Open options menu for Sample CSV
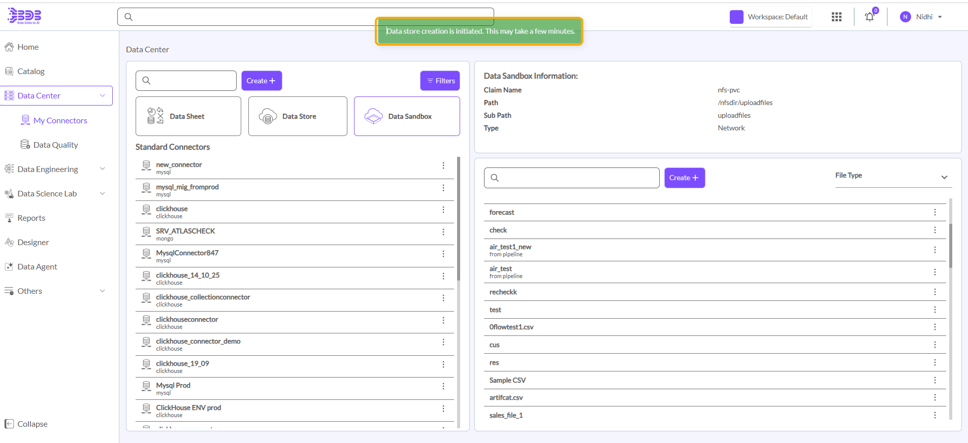Image resolution: width=968 pixels, height=443 pixels. [934, 380]
